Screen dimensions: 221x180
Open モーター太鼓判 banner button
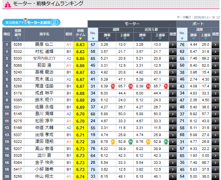[31, 22]
